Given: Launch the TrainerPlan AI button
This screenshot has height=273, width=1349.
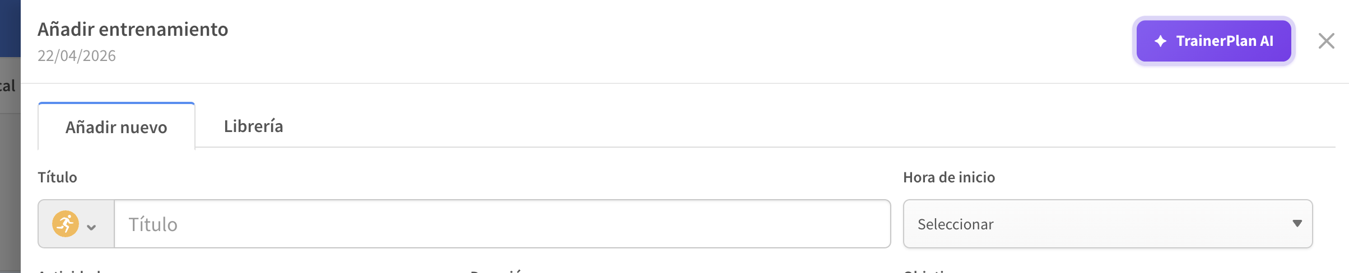Looking at the screenshot, I should pos(1213,41).
